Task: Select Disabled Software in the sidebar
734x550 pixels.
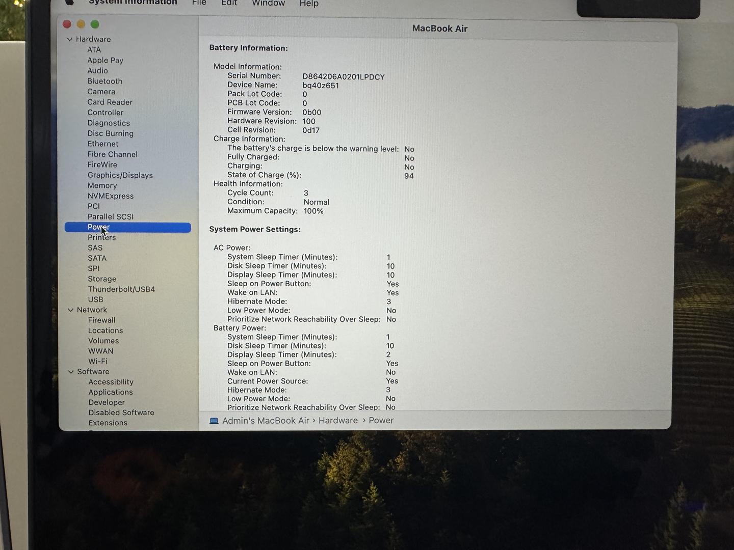Action: pos(121,413)
